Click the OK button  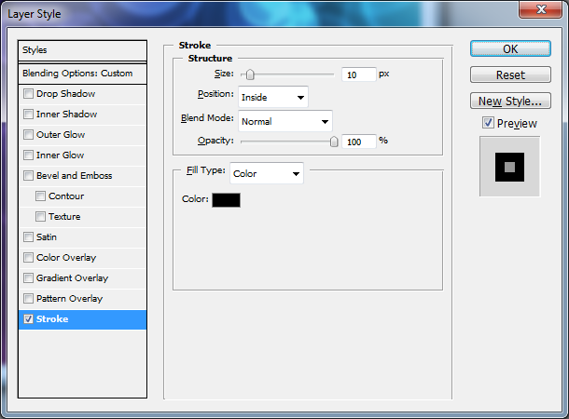pos(510,49)
